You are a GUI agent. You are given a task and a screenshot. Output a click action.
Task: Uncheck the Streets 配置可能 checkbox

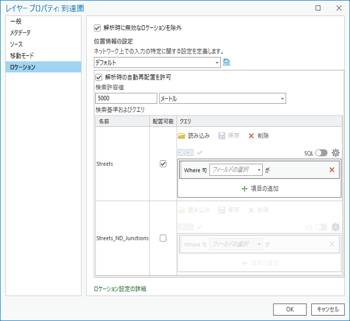[x=163, y=164]
